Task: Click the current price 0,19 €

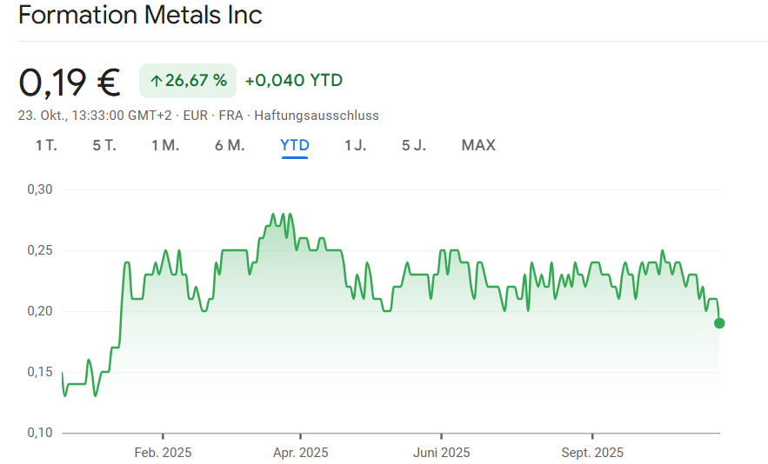Action: tap(70, 82)
